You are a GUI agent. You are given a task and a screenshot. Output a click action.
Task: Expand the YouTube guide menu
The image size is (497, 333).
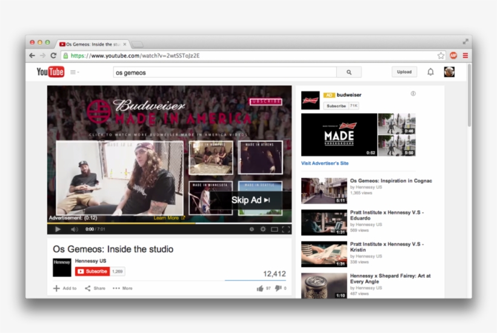(74, 72)
